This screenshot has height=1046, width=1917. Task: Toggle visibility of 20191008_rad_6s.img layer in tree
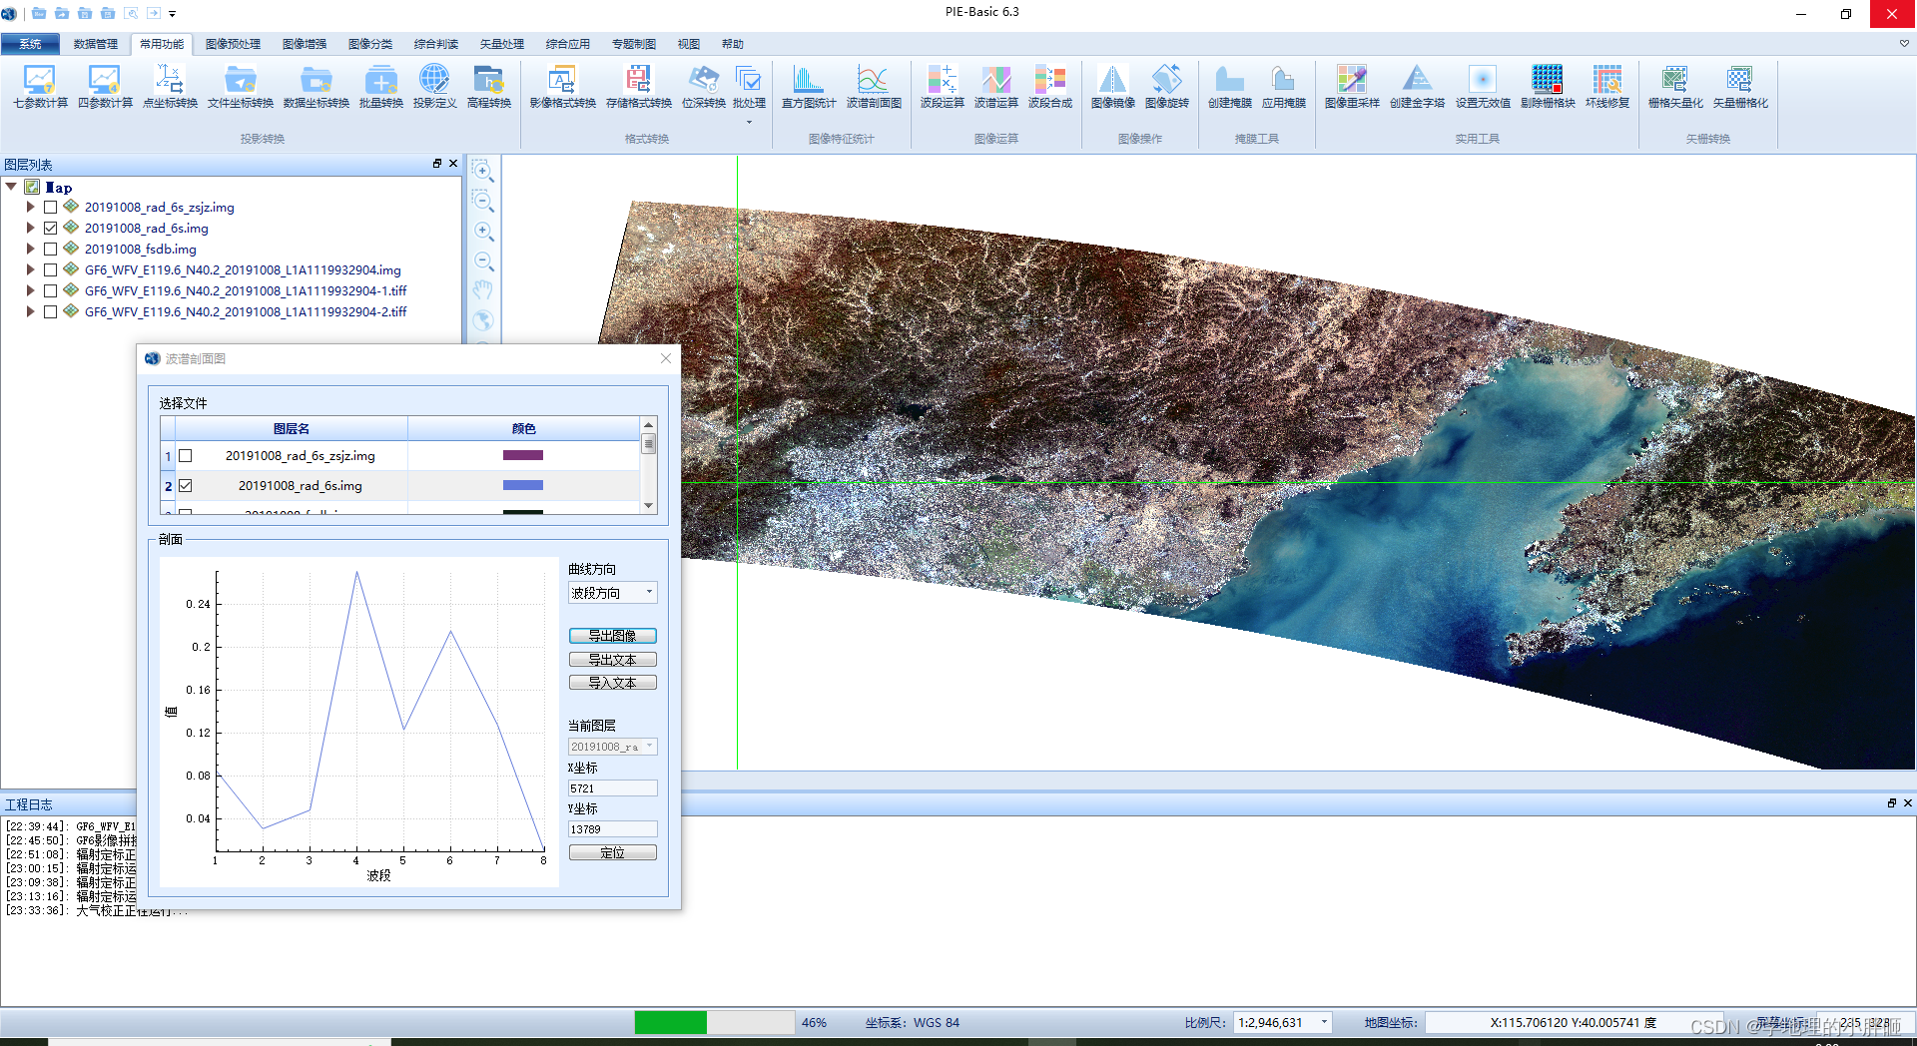(x=50, y=229)
